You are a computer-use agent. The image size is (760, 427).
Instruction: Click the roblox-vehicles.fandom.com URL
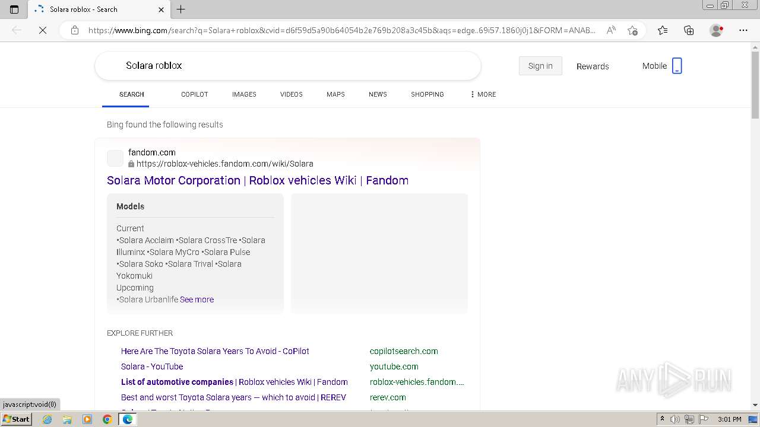[x=225, y=164]
